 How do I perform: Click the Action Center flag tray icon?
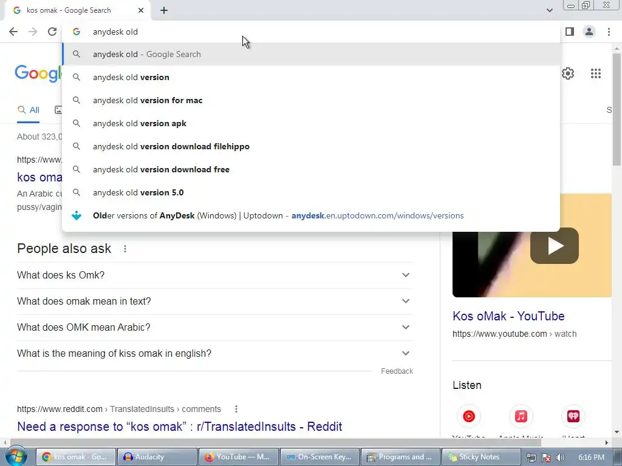546,458
